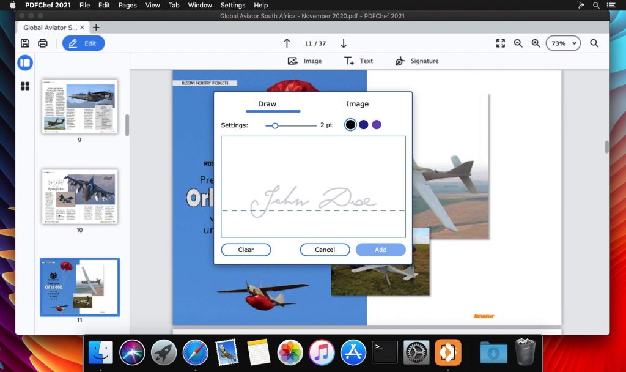Screen dimensions: 626x372
Task: Pick the purple stroke color swatch
Action: coord(377,124)
